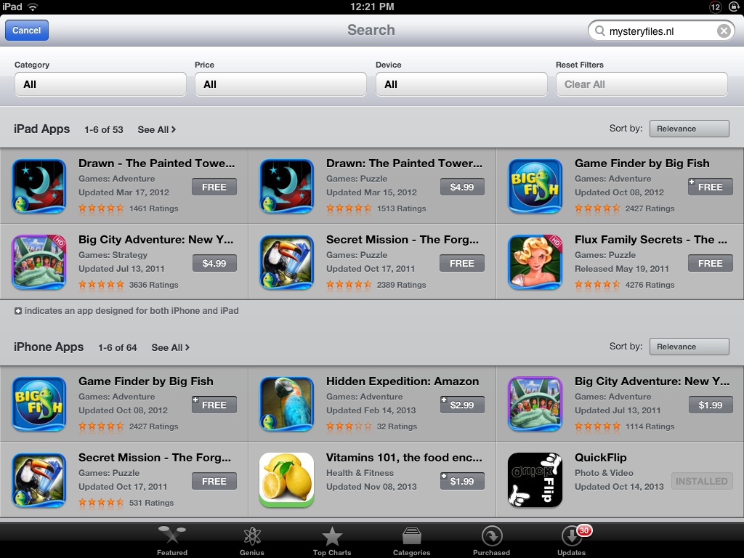This screenshot has height=558, width=744.
Task: Open Categories tab in bottom bar
Action: tap(411, 541)
